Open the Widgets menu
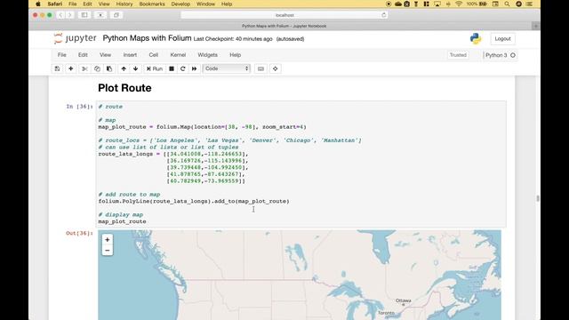 pyautogui.click(x=207, y=55)
